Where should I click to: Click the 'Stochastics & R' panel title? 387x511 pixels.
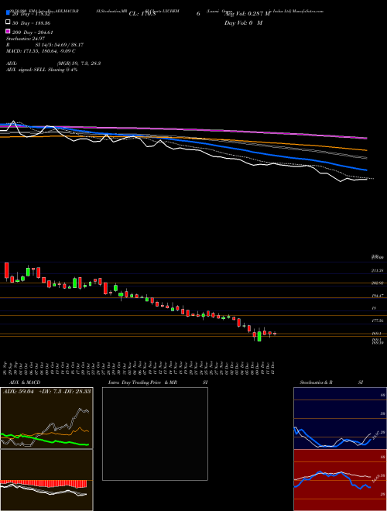tap(316, 382)
